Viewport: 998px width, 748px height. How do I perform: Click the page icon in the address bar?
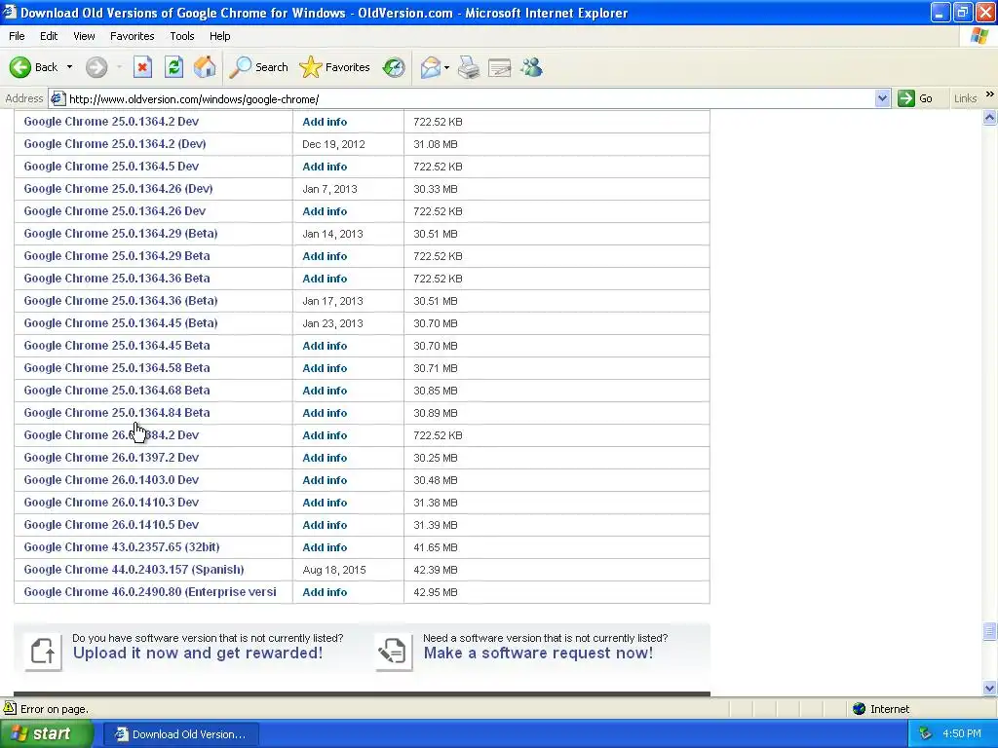[58, 98]
